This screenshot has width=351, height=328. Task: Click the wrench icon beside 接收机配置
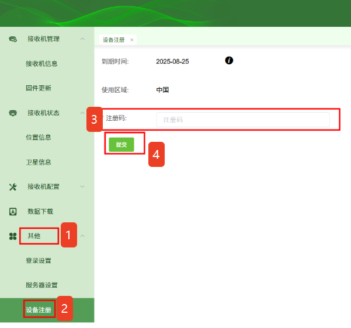pyautogui.click(x=13, y=187)
